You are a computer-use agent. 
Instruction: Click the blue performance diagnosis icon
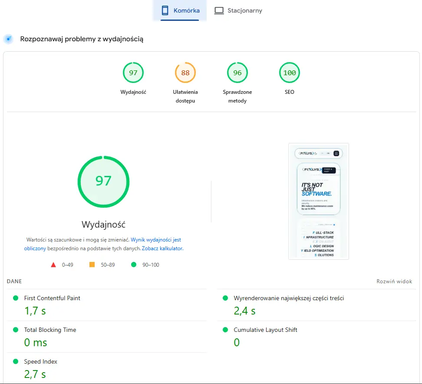[x=9, y=39]
